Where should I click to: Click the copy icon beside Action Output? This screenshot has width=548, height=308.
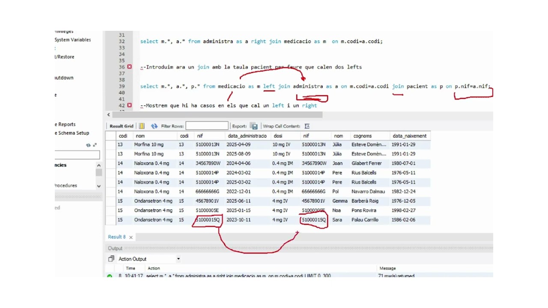111,259
